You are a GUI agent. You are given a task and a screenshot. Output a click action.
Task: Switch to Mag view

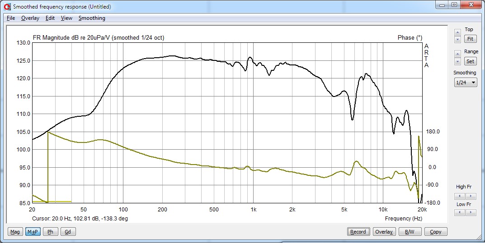15,232
